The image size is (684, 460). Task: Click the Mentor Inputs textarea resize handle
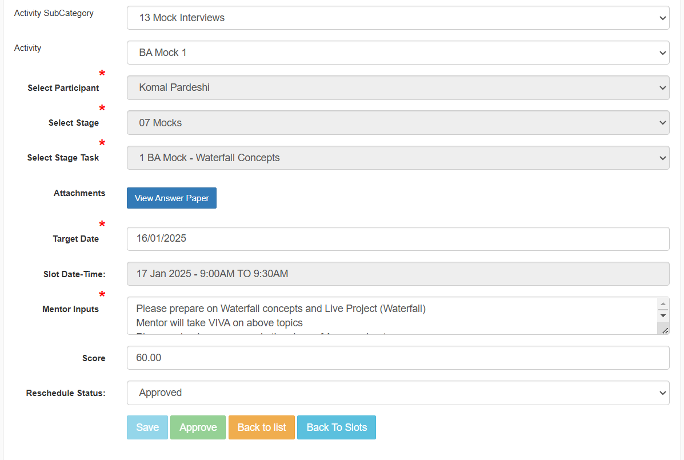(x=665, y=330)
